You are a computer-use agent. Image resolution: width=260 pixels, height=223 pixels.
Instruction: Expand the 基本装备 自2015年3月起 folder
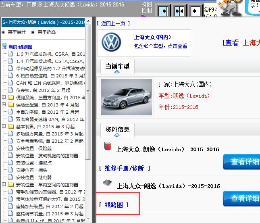(x=4, y=126)
